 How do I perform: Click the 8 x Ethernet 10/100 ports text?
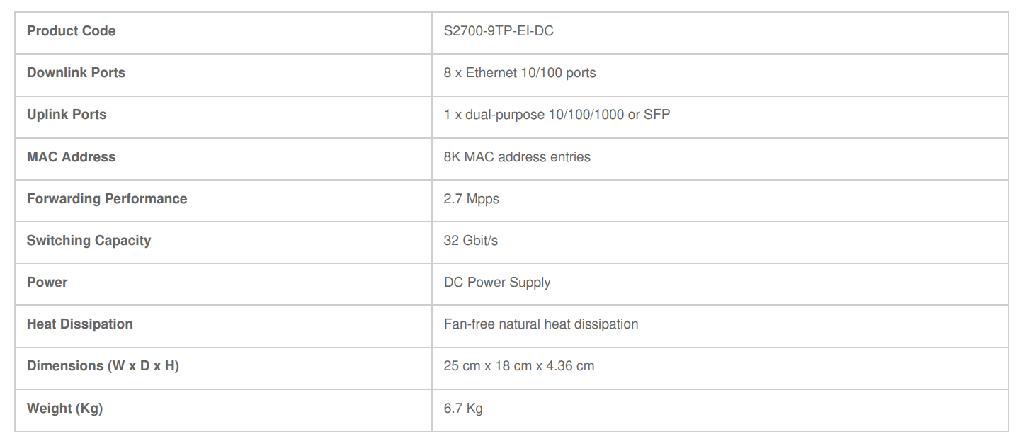pyautogui.click(x=520, y=73)
